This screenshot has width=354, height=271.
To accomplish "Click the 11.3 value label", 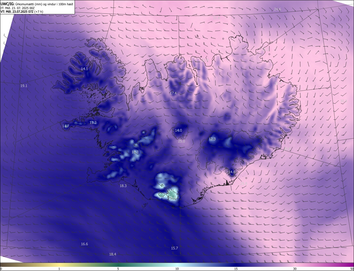I will click(135, 152).
